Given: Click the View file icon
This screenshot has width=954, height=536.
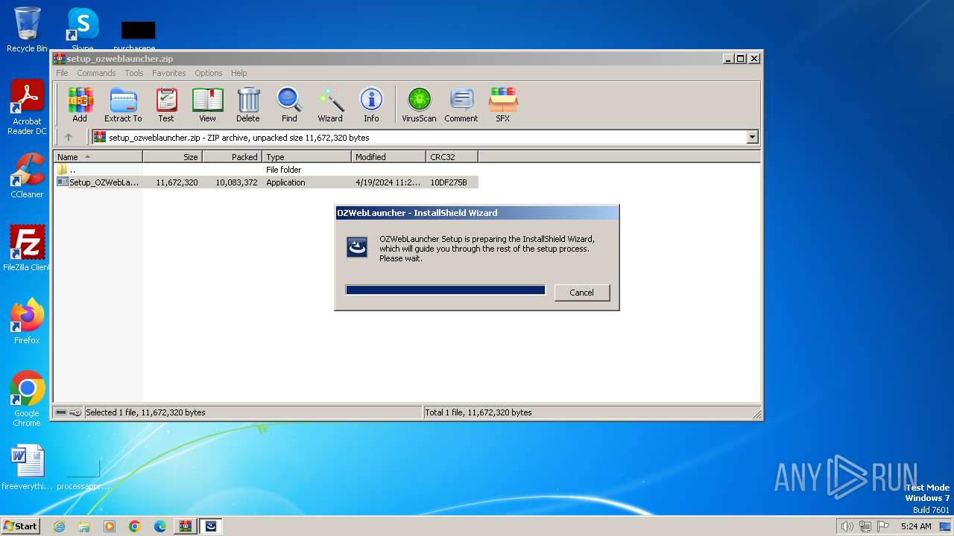Looking at the screenshot, I should pos(207,104).
